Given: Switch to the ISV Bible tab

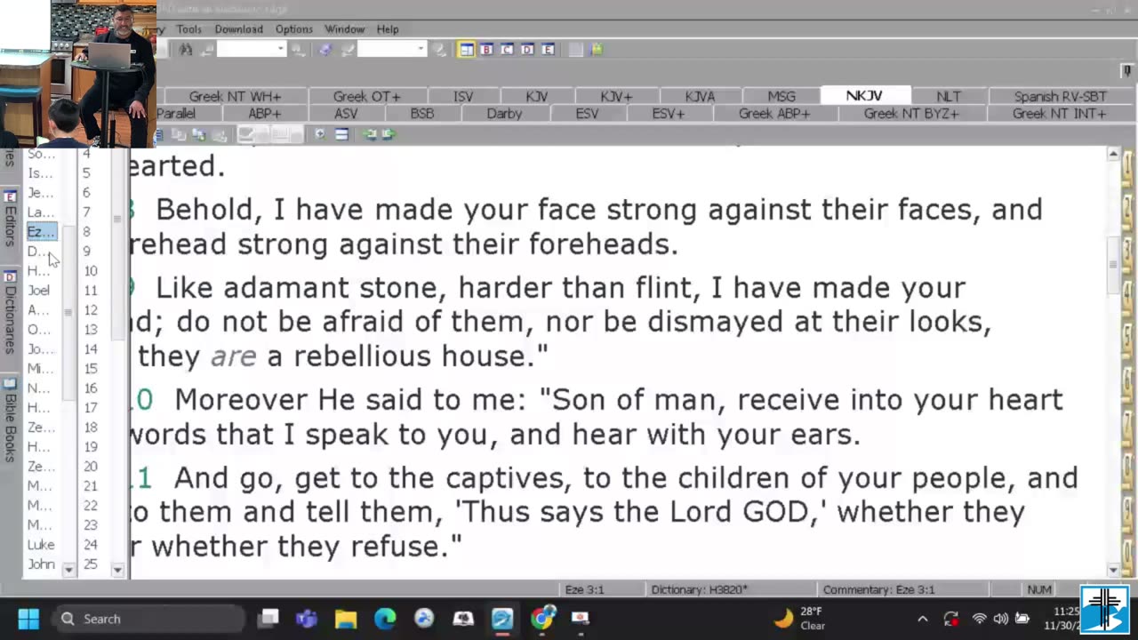Looking at the screenshot, I should (463, 96).
